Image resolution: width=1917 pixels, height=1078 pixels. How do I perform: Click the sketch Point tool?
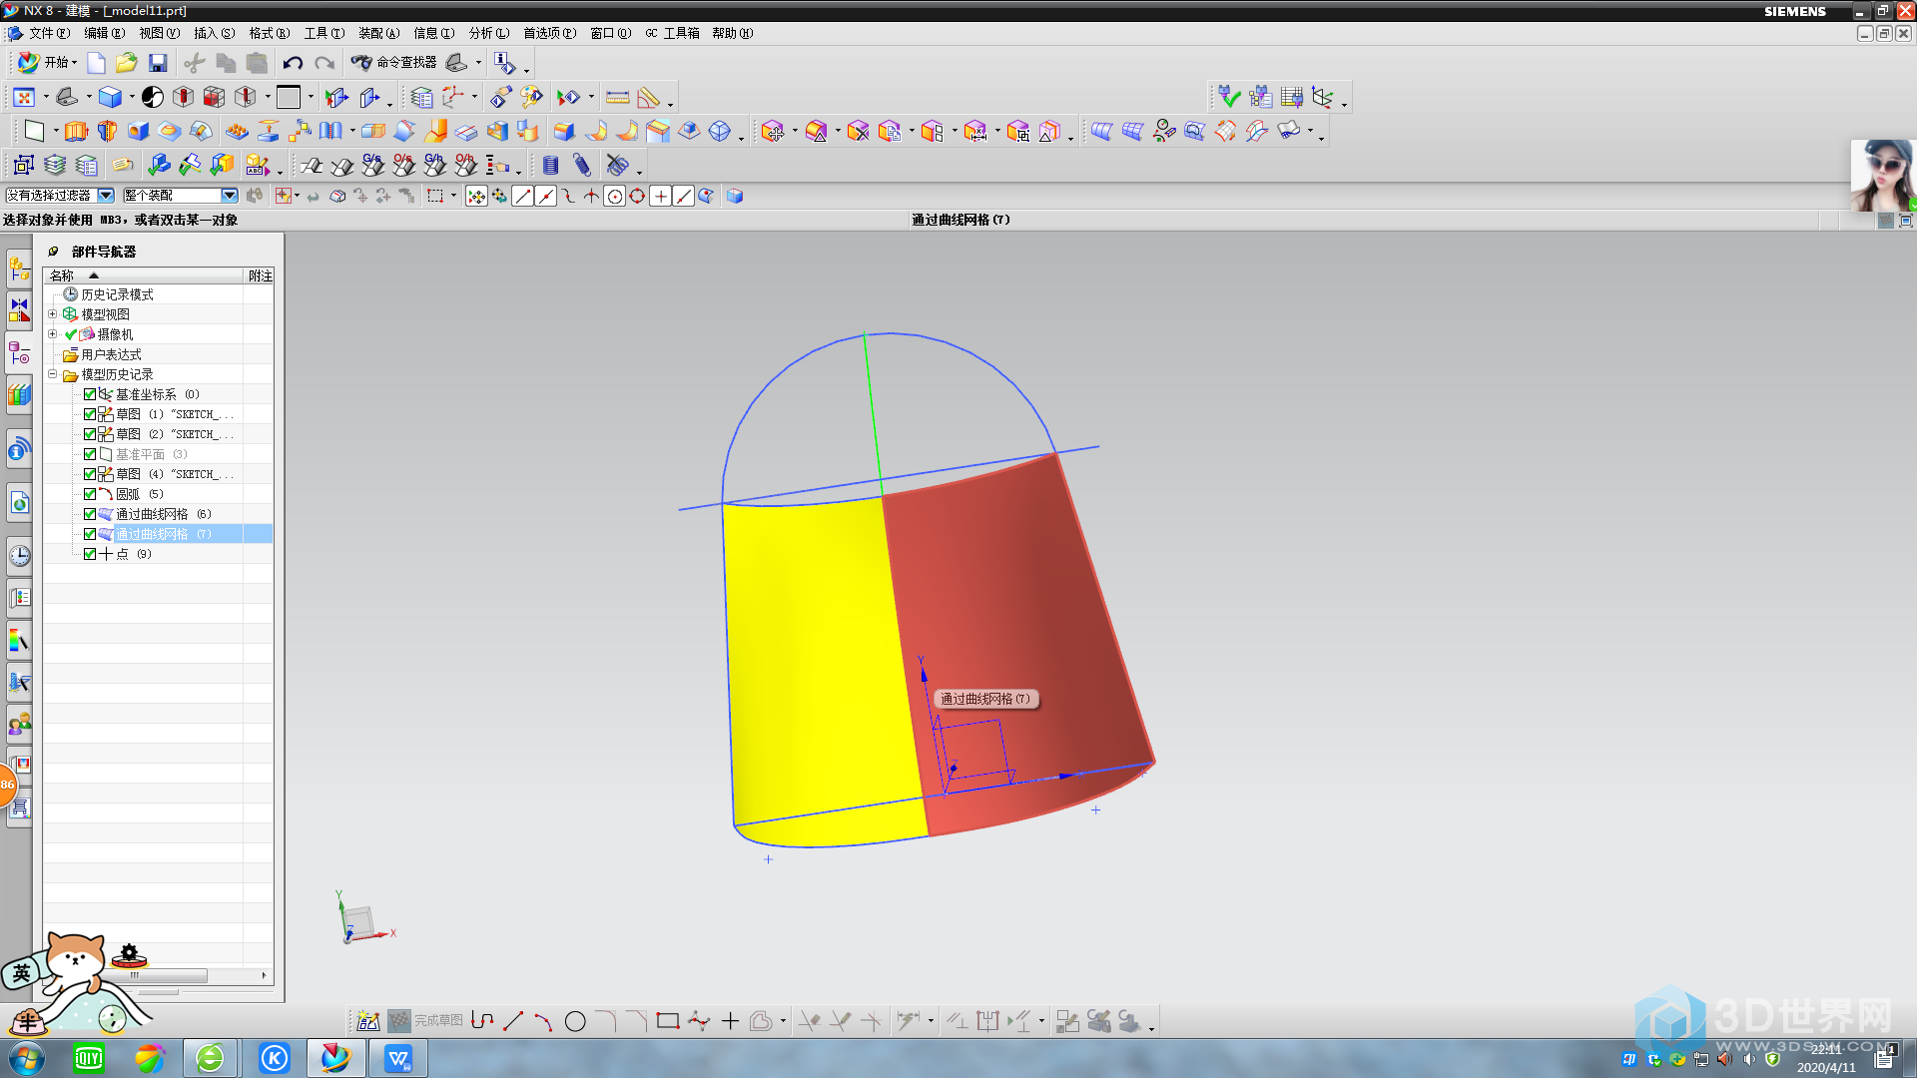point(730,1021)
